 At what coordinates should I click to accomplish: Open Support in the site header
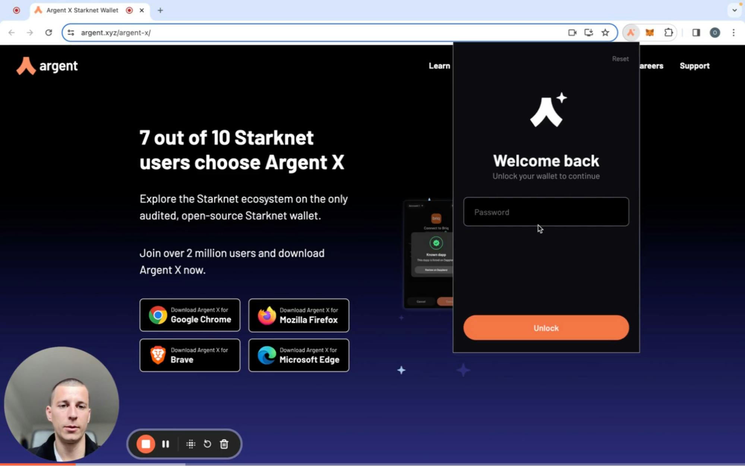[694, 66]
